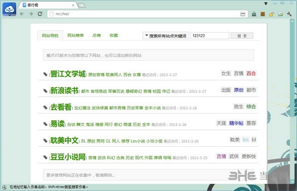
Task: Click the 男生 tag on 去看看 row
Action: click(x=239, y=107)
